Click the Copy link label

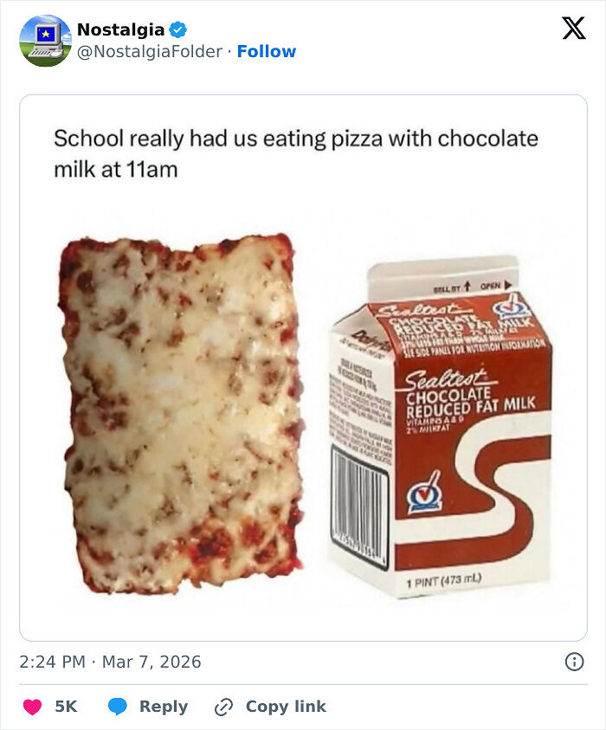click(x=286, y=707)
